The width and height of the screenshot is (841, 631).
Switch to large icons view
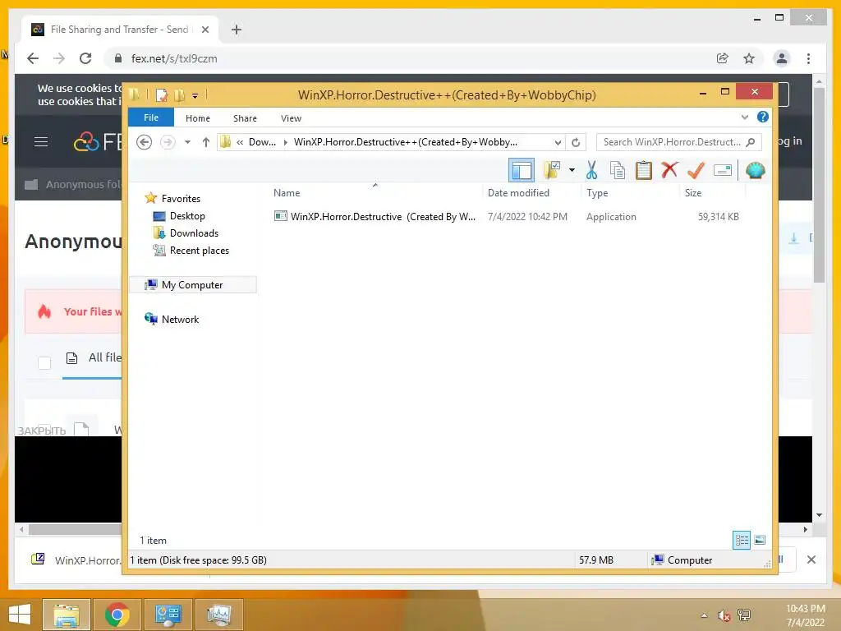pyautogui.click(x=760, y=541)
